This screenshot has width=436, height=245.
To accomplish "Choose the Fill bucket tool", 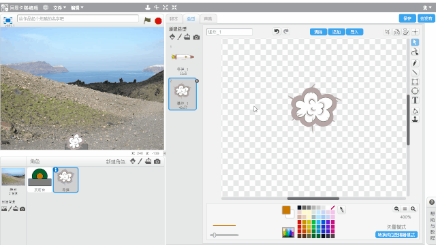I will point(415,111).
